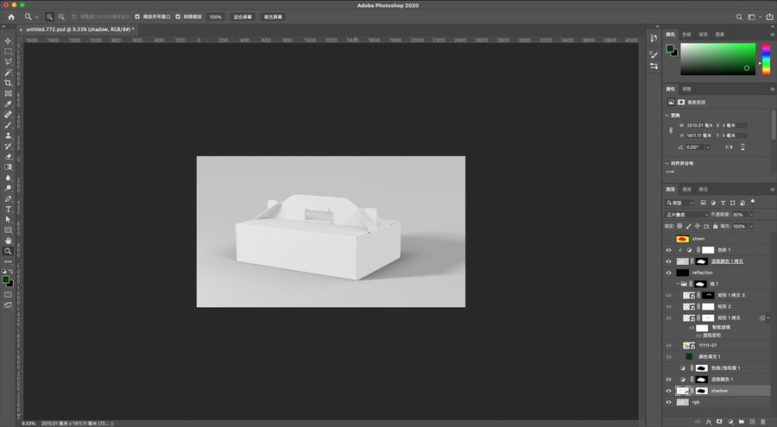This screenshot has width=777, height=427.
Task: Switch to the 通道 channels tab
Action: point(686,189)
